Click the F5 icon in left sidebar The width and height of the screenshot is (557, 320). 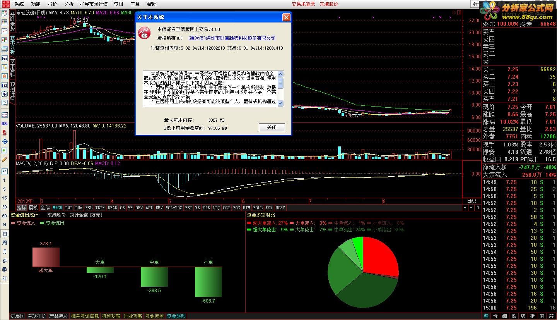(5, 171)
